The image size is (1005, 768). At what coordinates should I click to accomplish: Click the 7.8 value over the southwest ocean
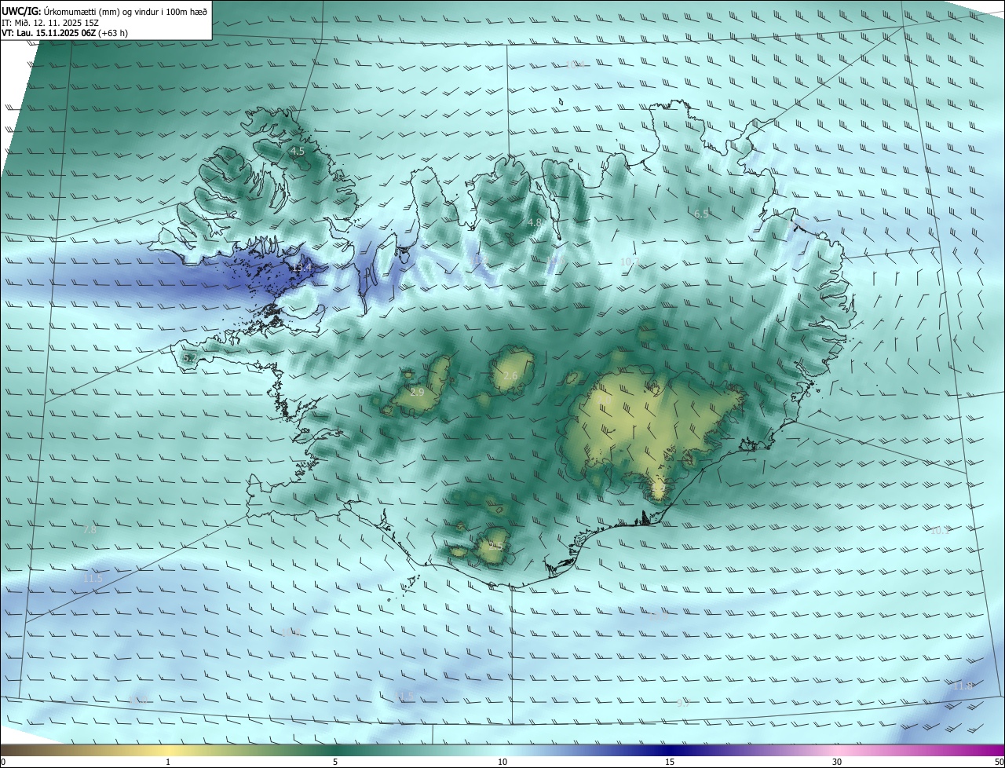[90, 530]
